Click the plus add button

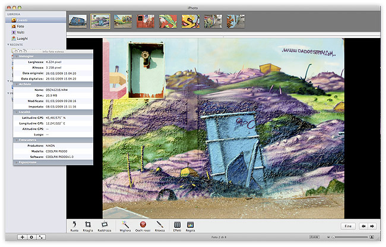tap(23, 237)
